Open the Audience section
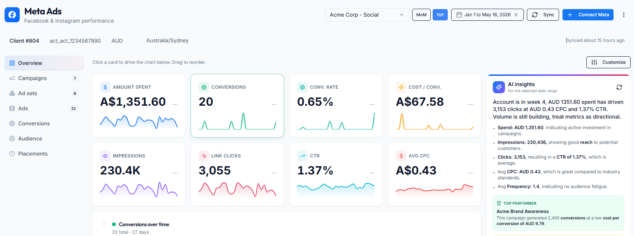The height and width of the screenshot is (236, 634). pos(44,139)
